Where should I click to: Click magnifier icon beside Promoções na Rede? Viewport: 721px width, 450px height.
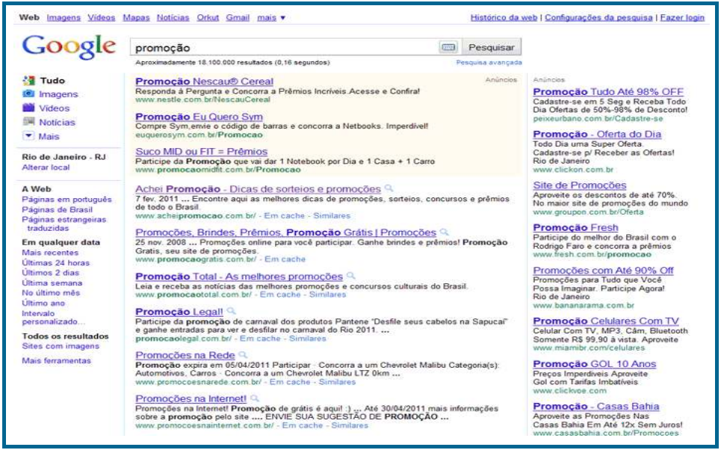click(x=243, y=354)
